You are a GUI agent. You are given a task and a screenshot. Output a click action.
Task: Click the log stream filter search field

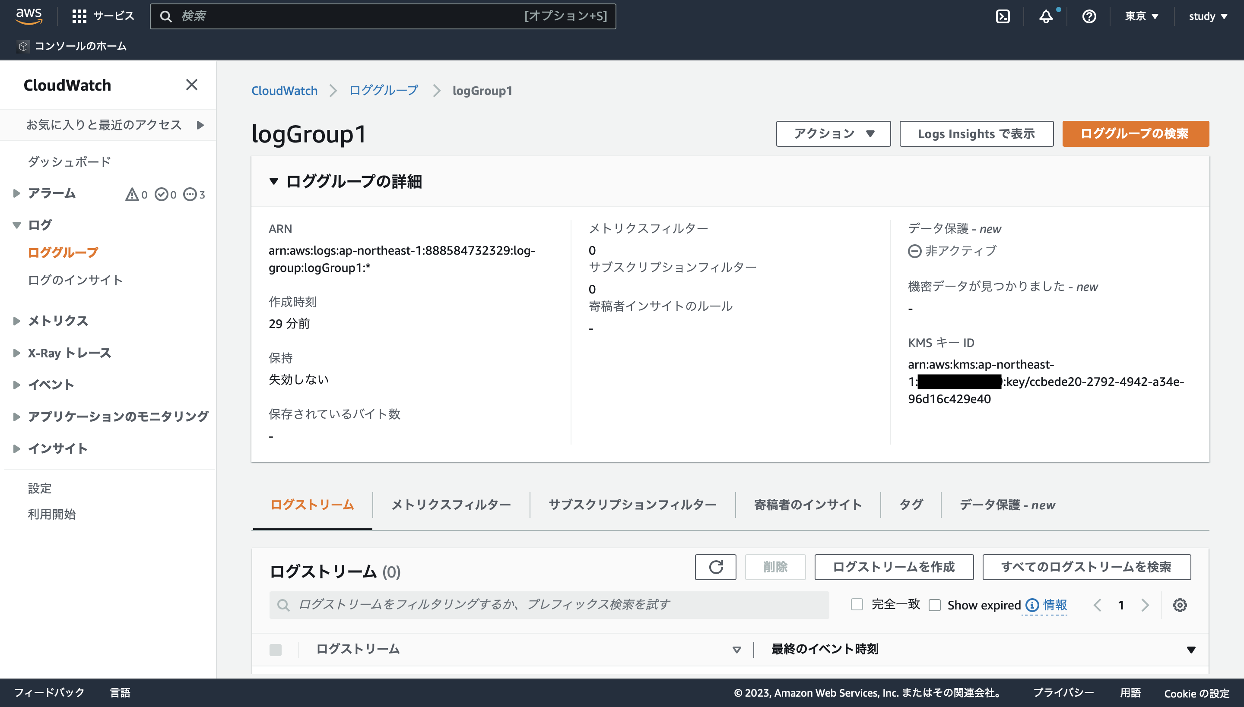point(549,605)
